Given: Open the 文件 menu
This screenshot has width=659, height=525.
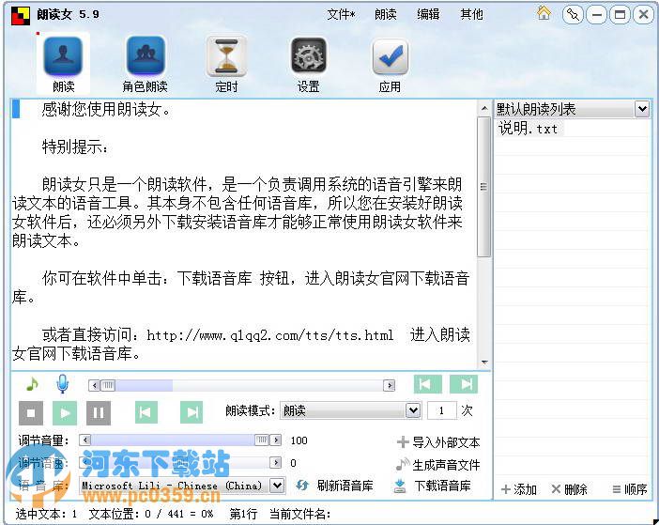Looking at the screenshot, I should 342,15.
